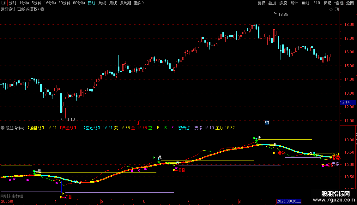Expand the 更多 periods menu
The image size is (357, 205).
[x=139, y=3]
